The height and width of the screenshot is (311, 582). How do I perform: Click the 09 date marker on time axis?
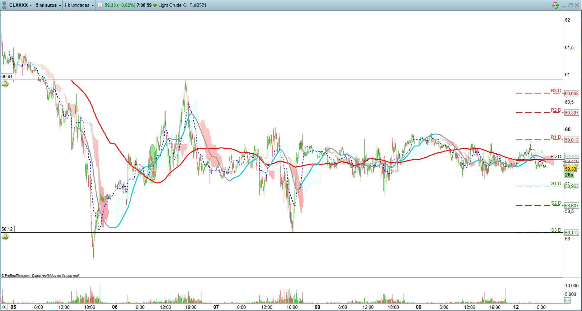(x=419, y=307)
